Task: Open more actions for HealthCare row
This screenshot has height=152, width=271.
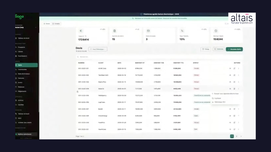Action: [238, 129]
